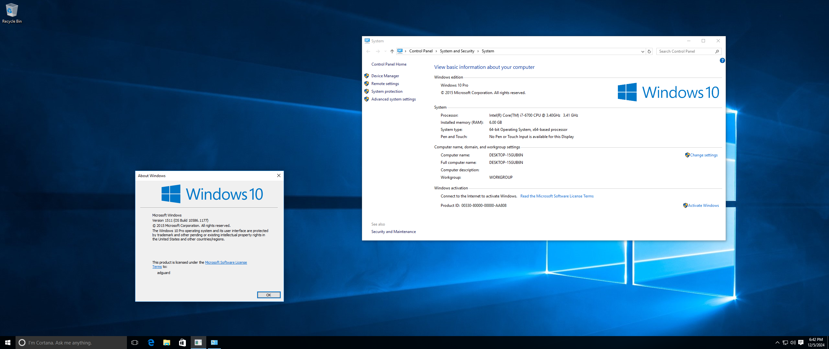Click the Version 1511 build text
829x349 pixels.
tap(180, 220)
